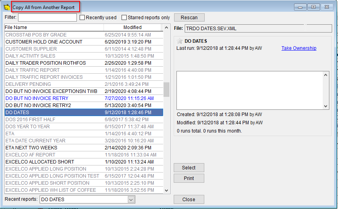Click the modified date 7/27/2020 11:15:26 AM
This screenshot has width=338, height=209.
click(129, 98)
